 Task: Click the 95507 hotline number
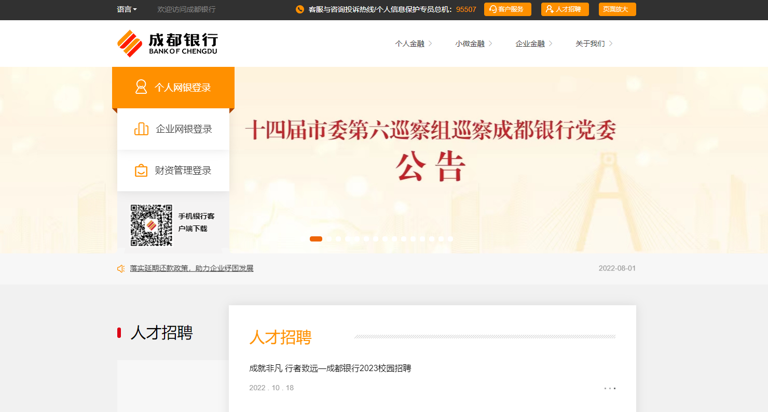[466, 9]
